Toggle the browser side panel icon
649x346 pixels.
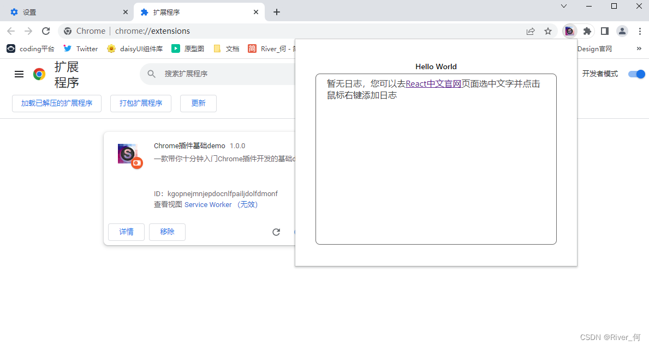click(605, 31)
